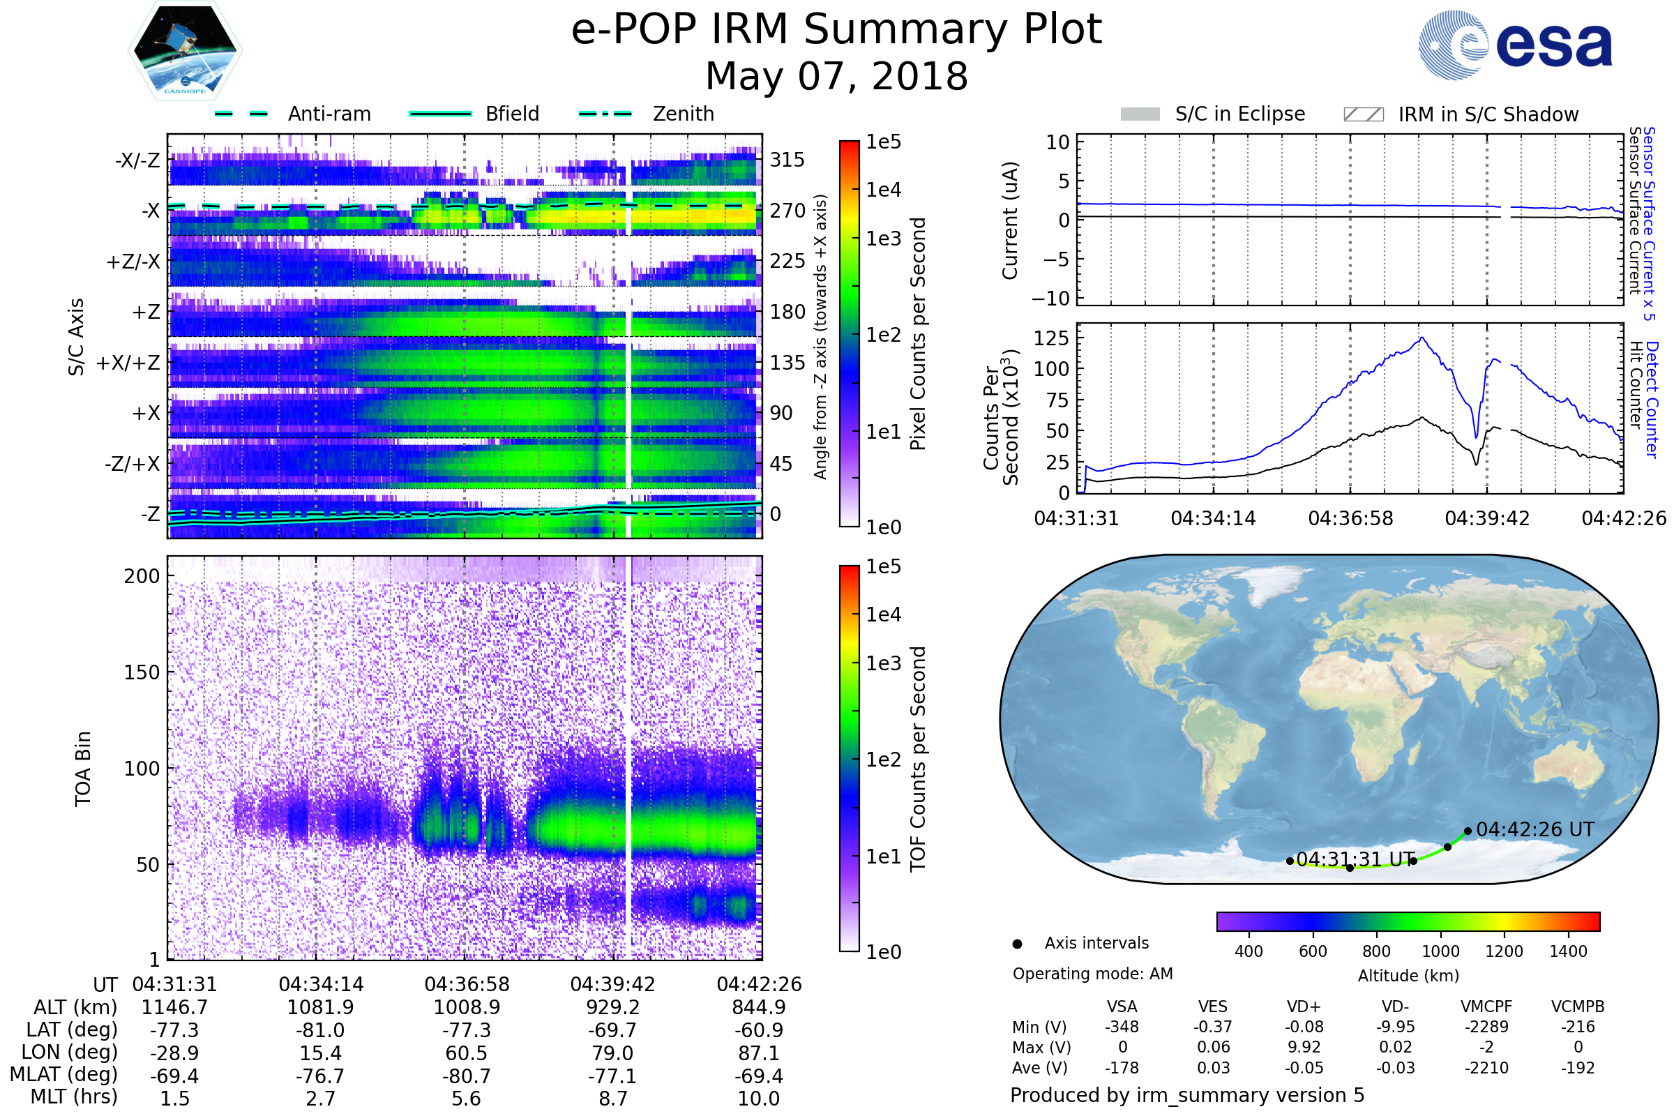Viewport: 1674px width, 1116px height.
Task: Click the 04:42:26 UT label on map
Action: pyautogui.click(x=1535, y=830)
